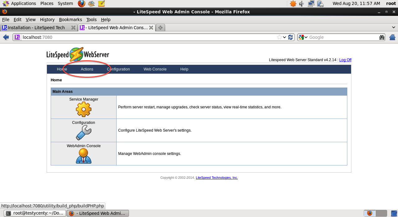This screenshot has height=217, width=398.
Task: Open the Actions menu in the navigation bar
Action: tap(87, 69)
